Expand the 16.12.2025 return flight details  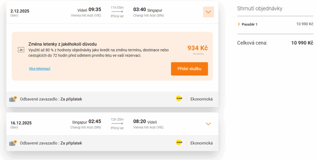click(x=208, y=124)
